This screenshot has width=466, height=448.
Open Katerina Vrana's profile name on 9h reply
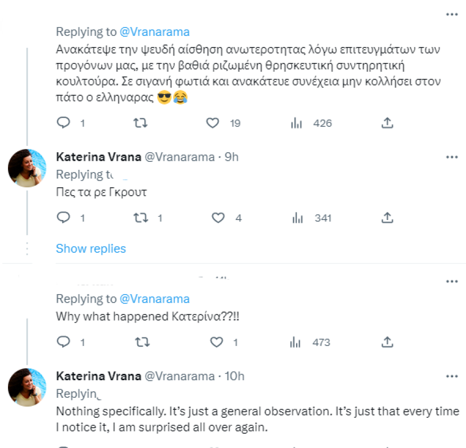[98, 157]
